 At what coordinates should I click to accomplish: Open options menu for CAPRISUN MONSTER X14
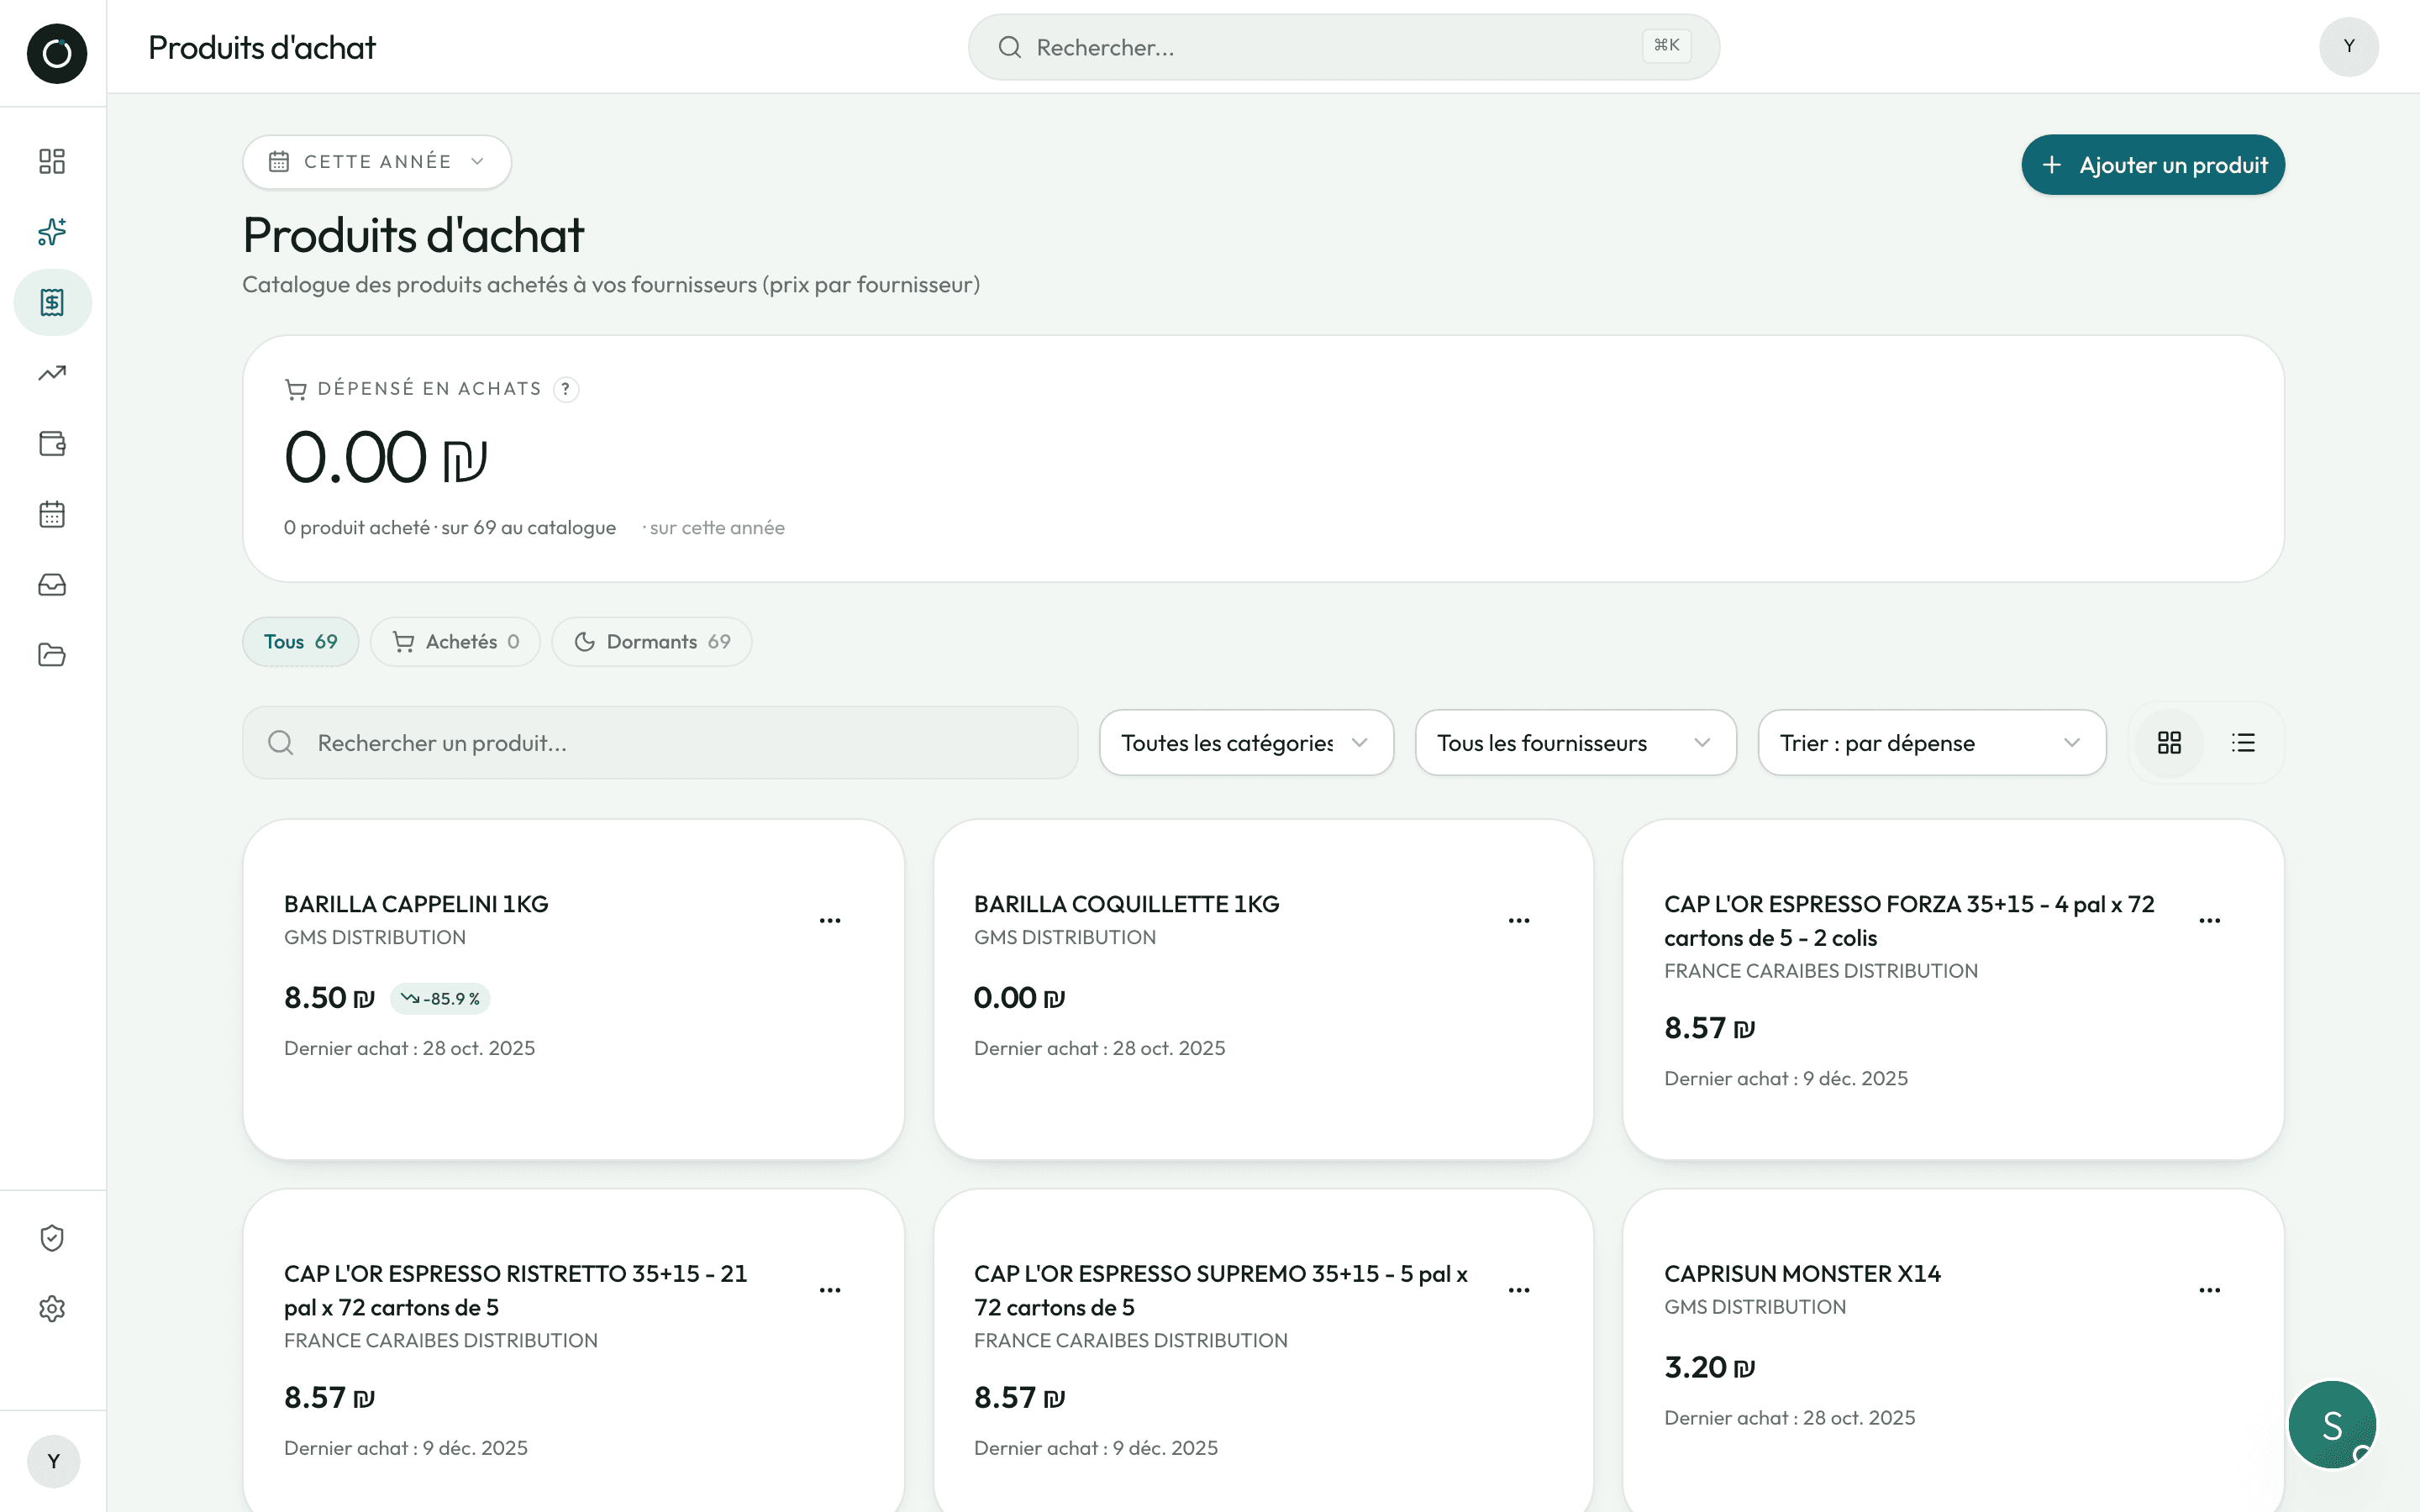2210,1290
